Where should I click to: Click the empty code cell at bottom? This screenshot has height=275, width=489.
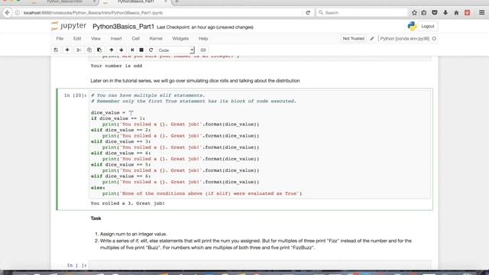260,265
